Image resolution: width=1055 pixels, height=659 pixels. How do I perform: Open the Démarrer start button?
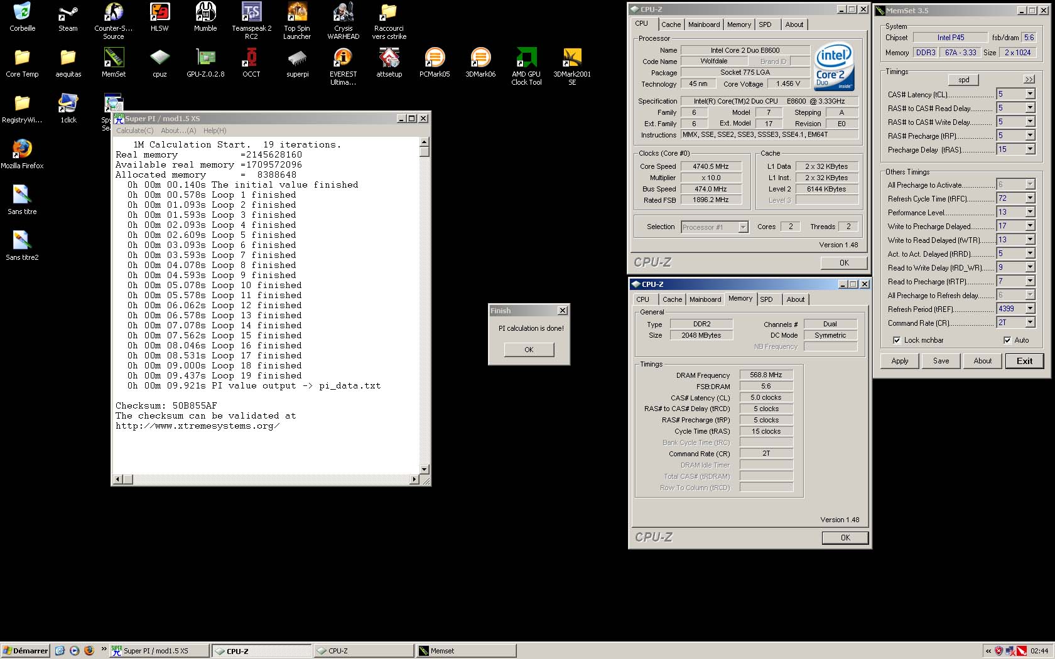pos(25,651)
